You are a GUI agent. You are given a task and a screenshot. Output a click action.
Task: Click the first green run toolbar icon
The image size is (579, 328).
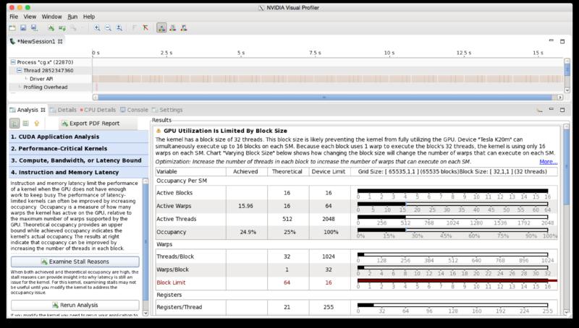[51, 28]
